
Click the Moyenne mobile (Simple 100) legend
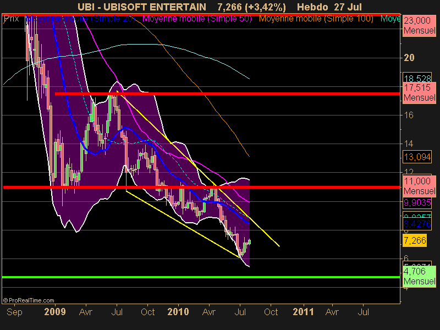(316, 19)
